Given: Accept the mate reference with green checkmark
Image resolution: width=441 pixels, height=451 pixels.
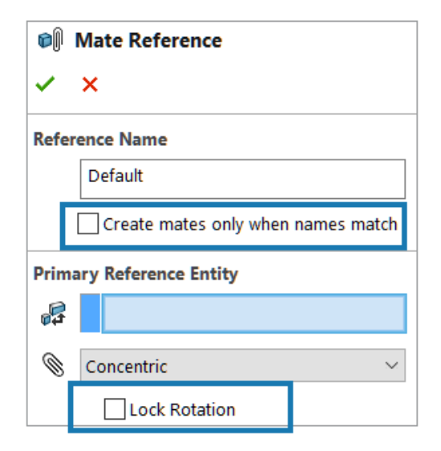Looking at the screenshot, I should pos(45,83).
